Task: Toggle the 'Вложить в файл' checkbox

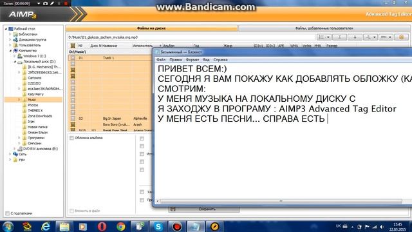Action: [x=71, y=211]
